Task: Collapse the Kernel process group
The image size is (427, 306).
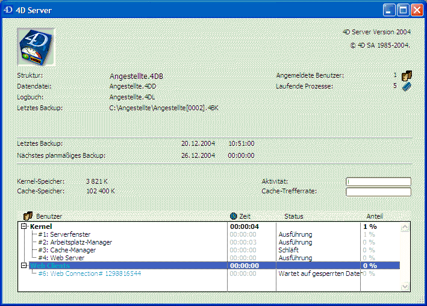Action: [24, 226]
